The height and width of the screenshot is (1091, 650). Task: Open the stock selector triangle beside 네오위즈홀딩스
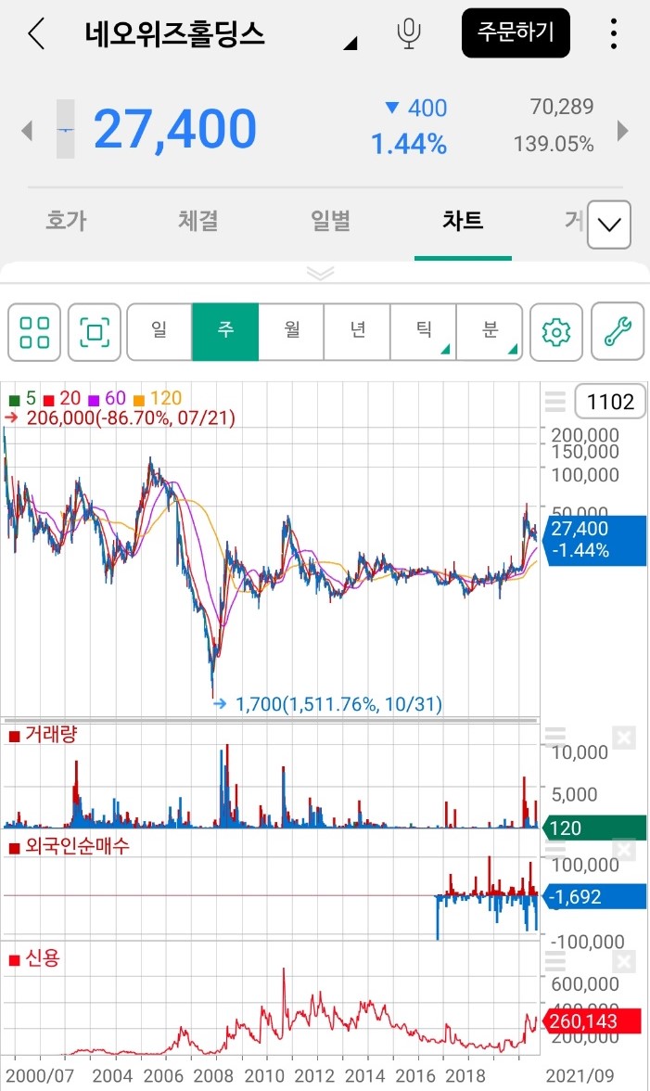(351, 43)
